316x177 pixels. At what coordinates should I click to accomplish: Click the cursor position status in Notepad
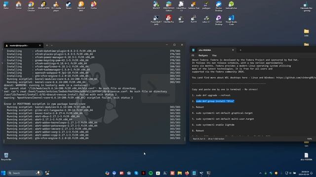[199, 139]
